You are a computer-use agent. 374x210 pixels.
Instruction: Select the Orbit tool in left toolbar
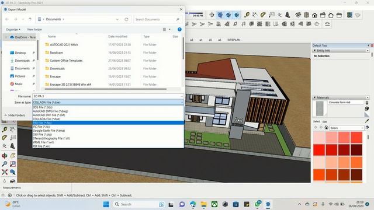(5, 156)
